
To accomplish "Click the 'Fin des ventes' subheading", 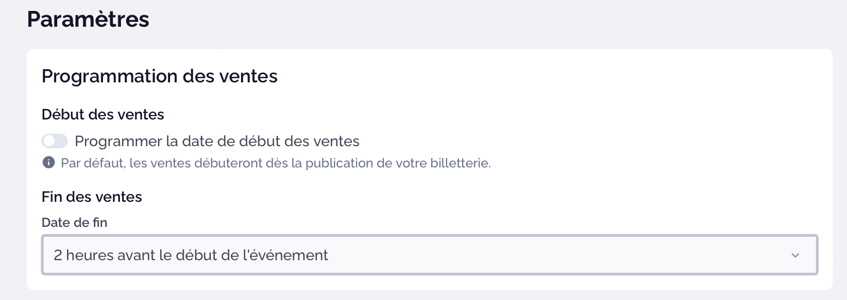I will pyautogui.click(x=92, y=196).
